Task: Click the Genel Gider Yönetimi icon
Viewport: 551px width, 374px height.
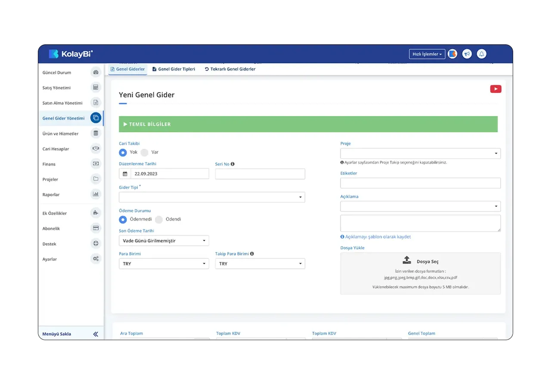Action: pyautogui.click(x=96, y=118)
